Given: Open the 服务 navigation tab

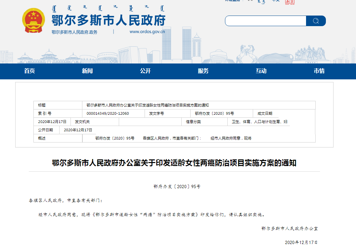Looking at the screenshot, I should [x=203, y=71].
